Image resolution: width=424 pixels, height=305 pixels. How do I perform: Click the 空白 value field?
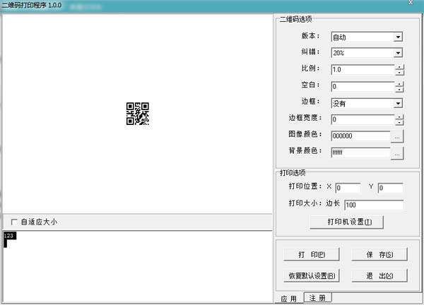[363, 86]
